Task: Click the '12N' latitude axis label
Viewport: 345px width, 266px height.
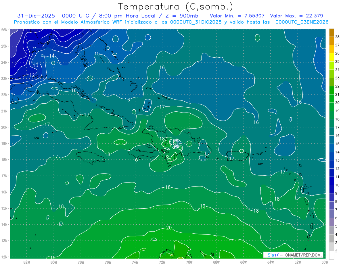Action: (4, 257)
